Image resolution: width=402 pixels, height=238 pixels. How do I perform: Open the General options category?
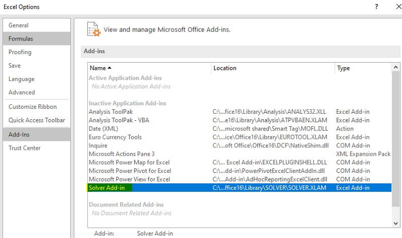37,26
